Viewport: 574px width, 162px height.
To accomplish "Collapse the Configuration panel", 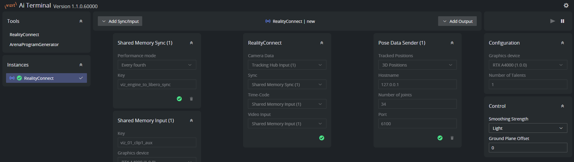I will coord(562,43).
